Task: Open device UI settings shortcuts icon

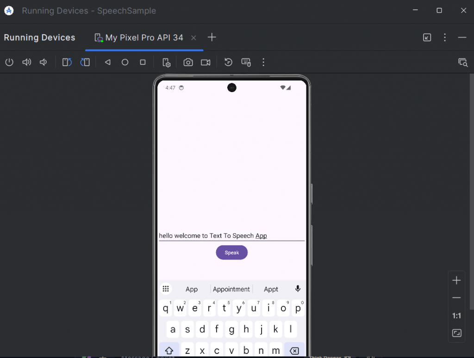Action: [166, 62]
